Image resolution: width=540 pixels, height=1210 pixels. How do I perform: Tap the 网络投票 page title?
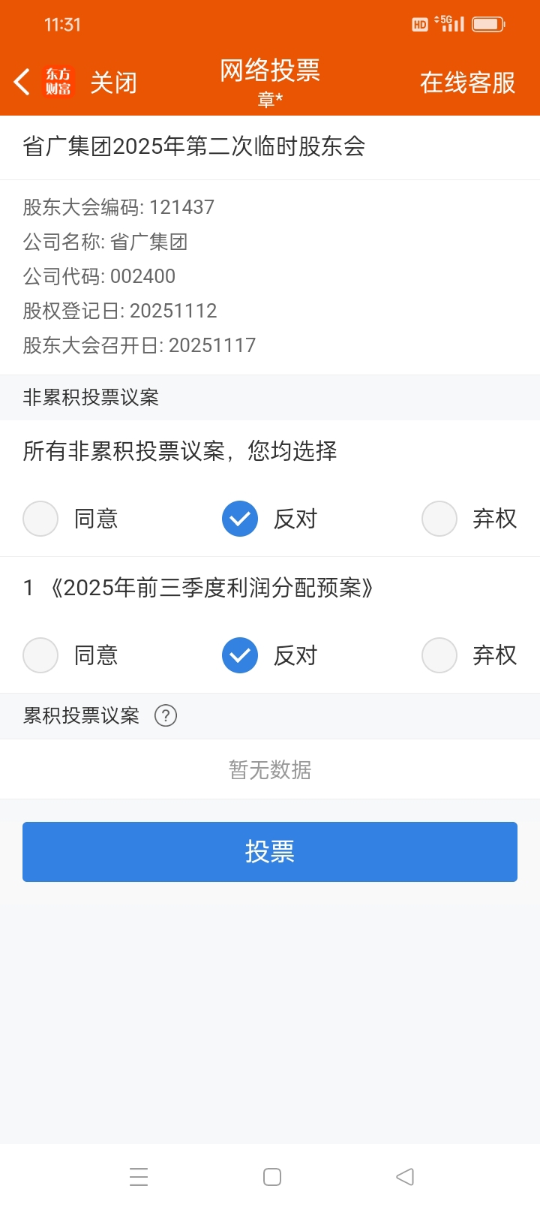point(270,71)
